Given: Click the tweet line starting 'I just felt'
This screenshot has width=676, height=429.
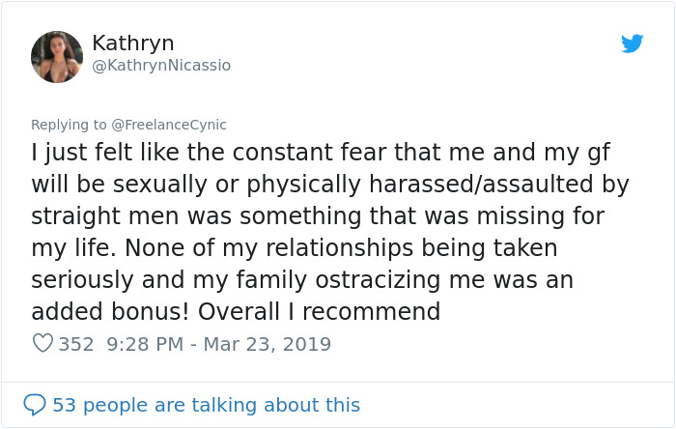Looking at the screenshot, I should tap(321, 153).
